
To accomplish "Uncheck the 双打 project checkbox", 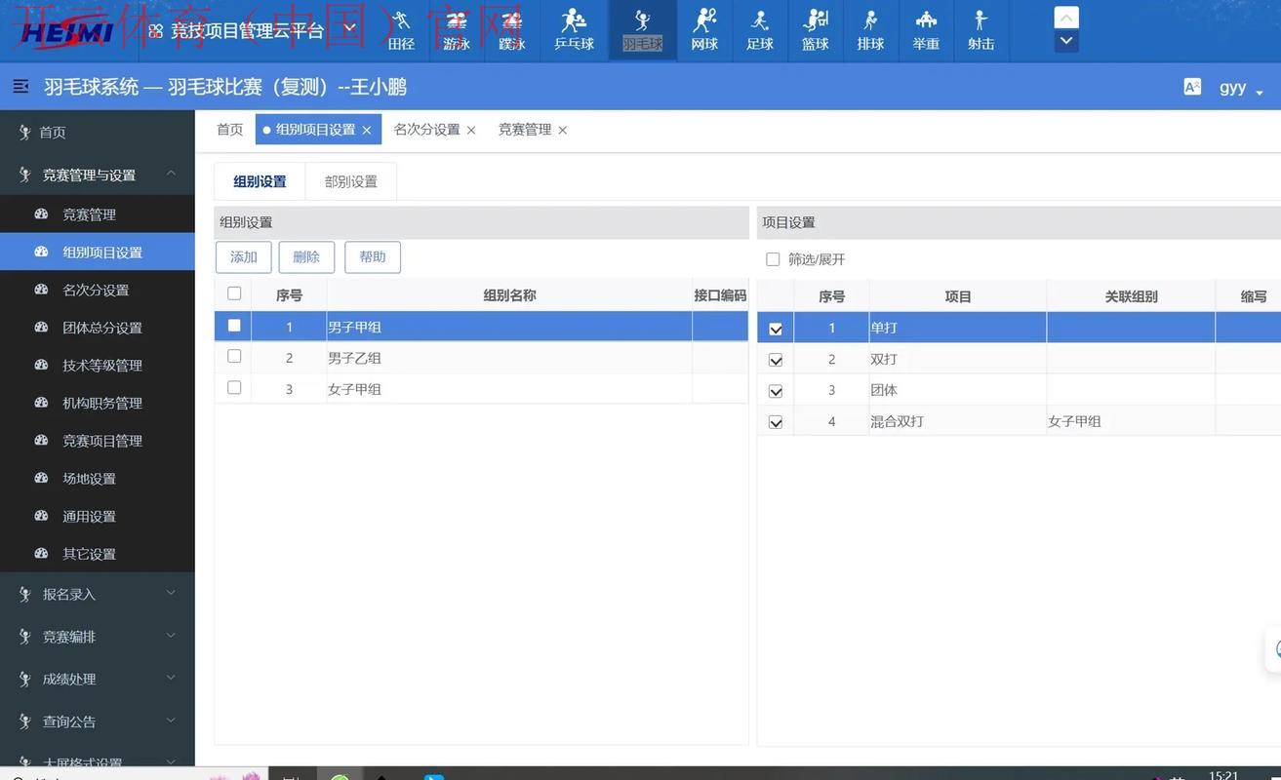I will coord(774,357).
